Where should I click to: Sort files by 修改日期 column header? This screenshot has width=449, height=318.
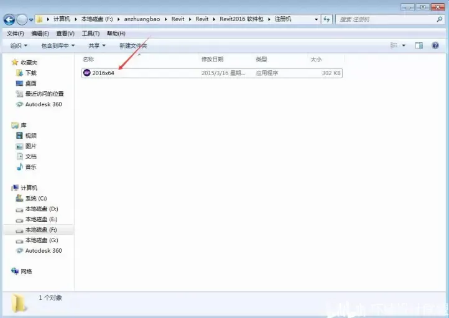[x=212, y=59]
